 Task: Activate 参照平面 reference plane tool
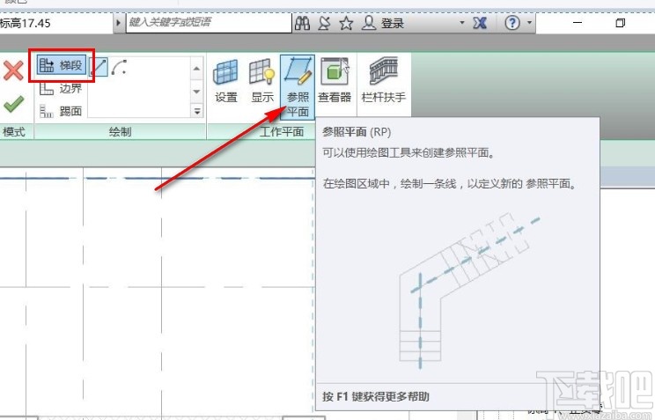tap(298, 87)
